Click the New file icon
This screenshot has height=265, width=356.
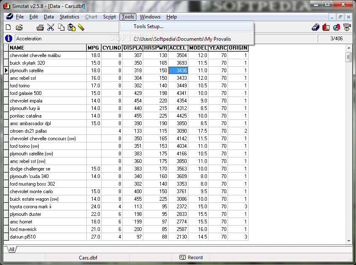point(8,27)
